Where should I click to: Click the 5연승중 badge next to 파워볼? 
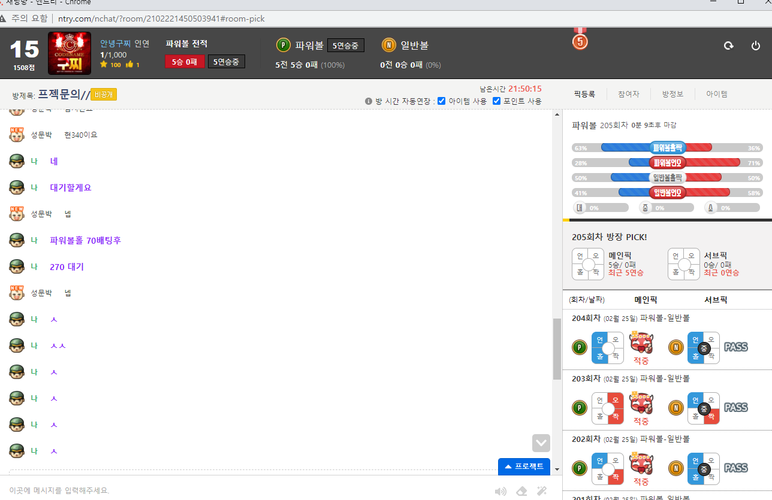346,45
